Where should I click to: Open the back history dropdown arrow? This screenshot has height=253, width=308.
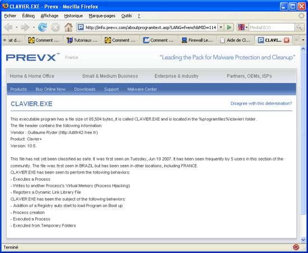[16, 27]
